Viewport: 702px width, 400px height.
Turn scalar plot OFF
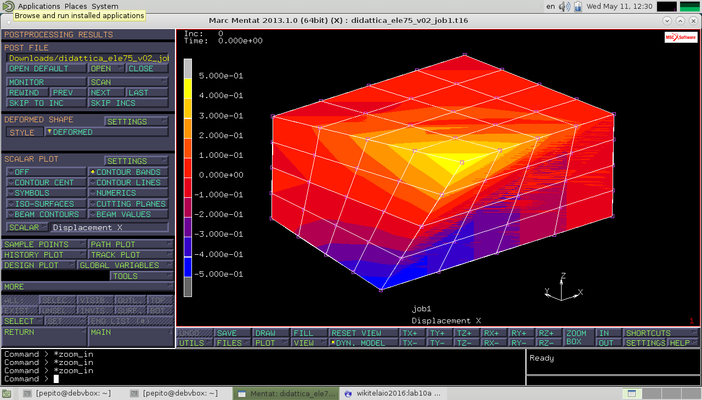pos(46,172)
